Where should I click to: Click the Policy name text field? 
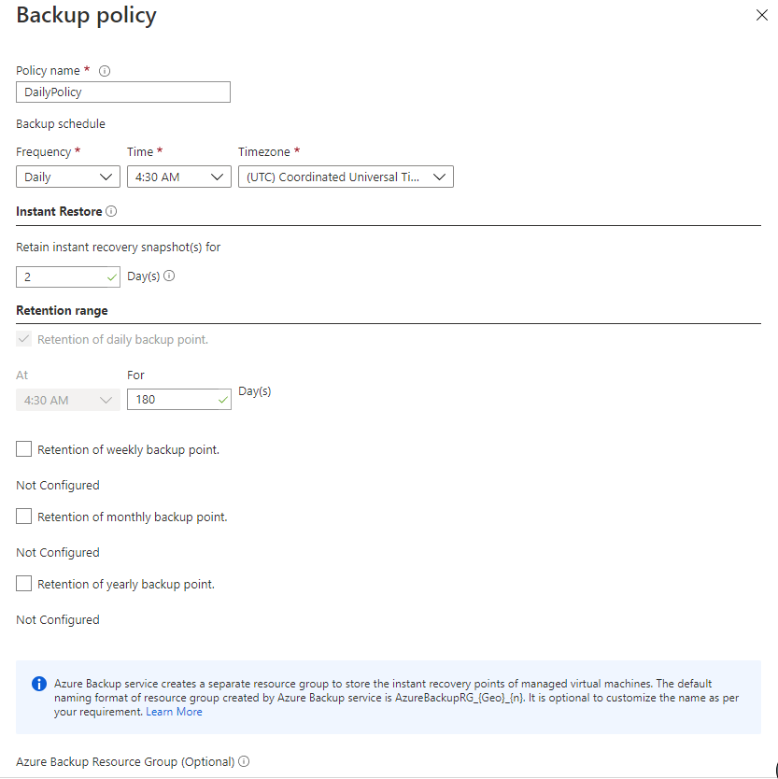123,92
